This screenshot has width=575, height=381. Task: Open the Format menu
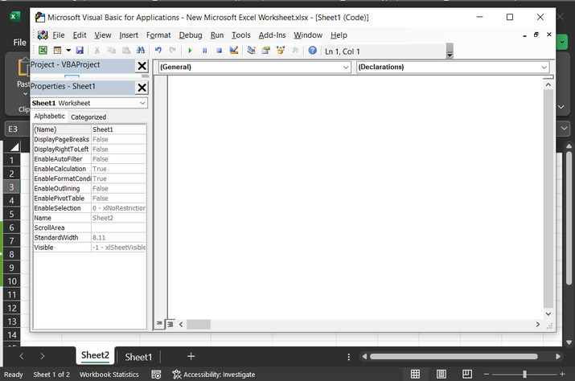(x=158, y=35)
